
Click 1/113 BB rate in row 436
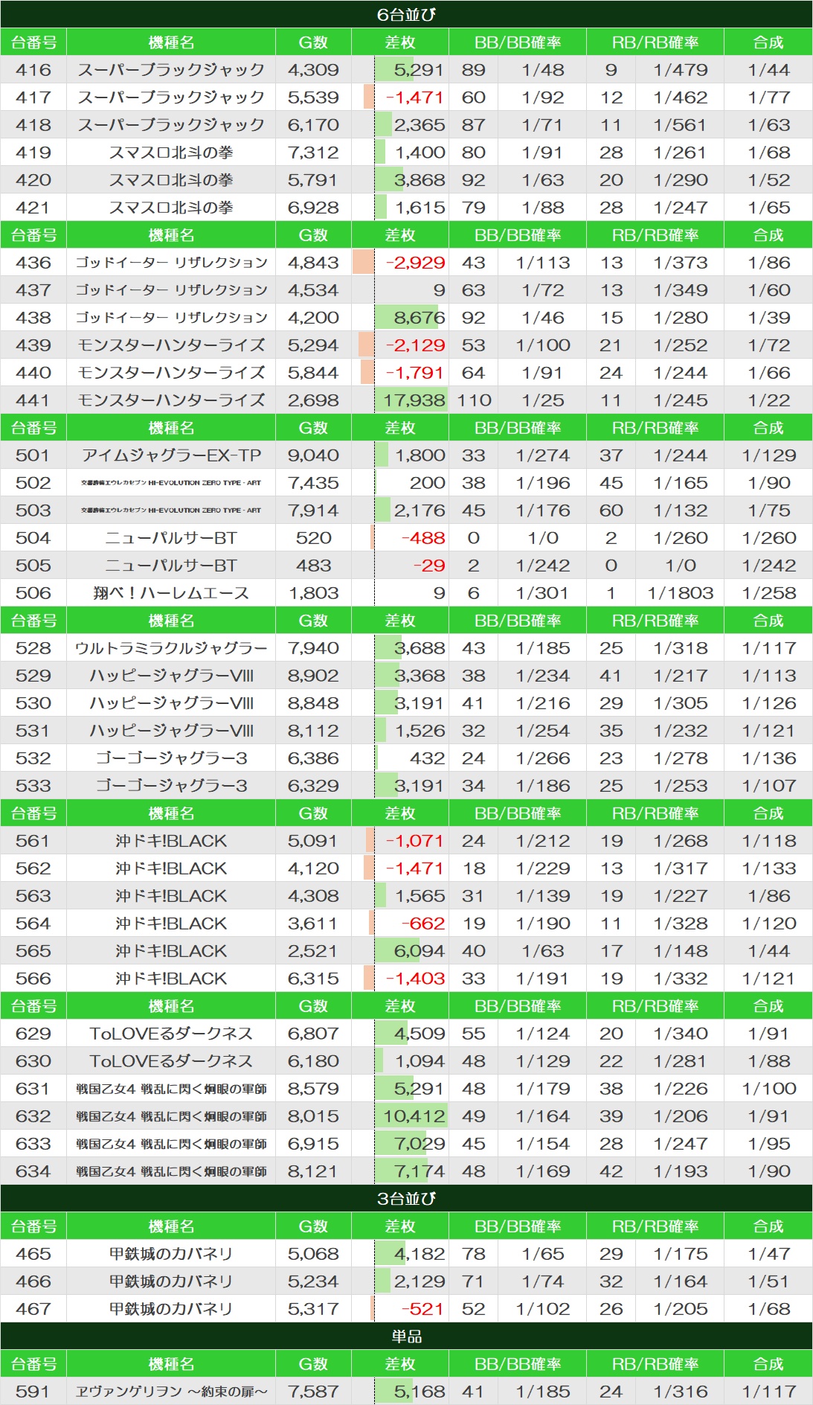coord(542,263)
